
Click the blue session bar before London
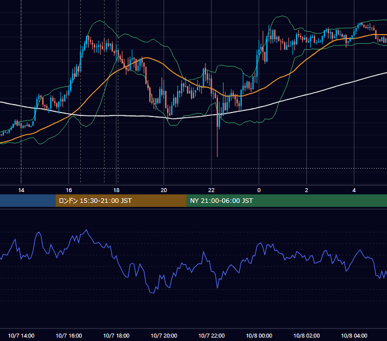click(x=28, y=201)
